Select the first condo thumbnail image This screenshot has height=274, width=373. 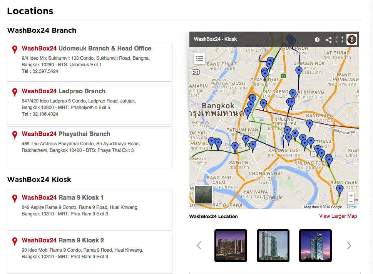[x=230, y=245]
